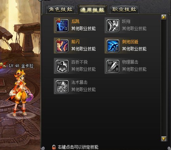Click the scroll up arrow button

(164, 17)
